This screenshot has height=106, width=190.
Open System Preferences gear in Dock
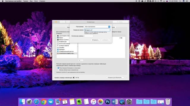[129, 102]
